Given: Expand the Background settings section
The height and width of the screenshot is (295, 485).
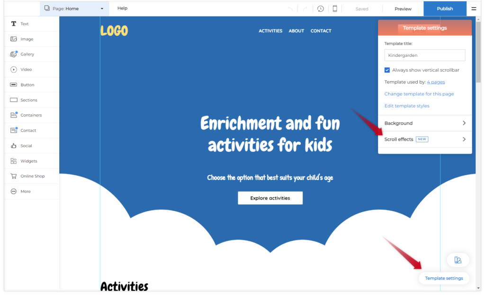Looking at the screenshot, I should [425, 123].
